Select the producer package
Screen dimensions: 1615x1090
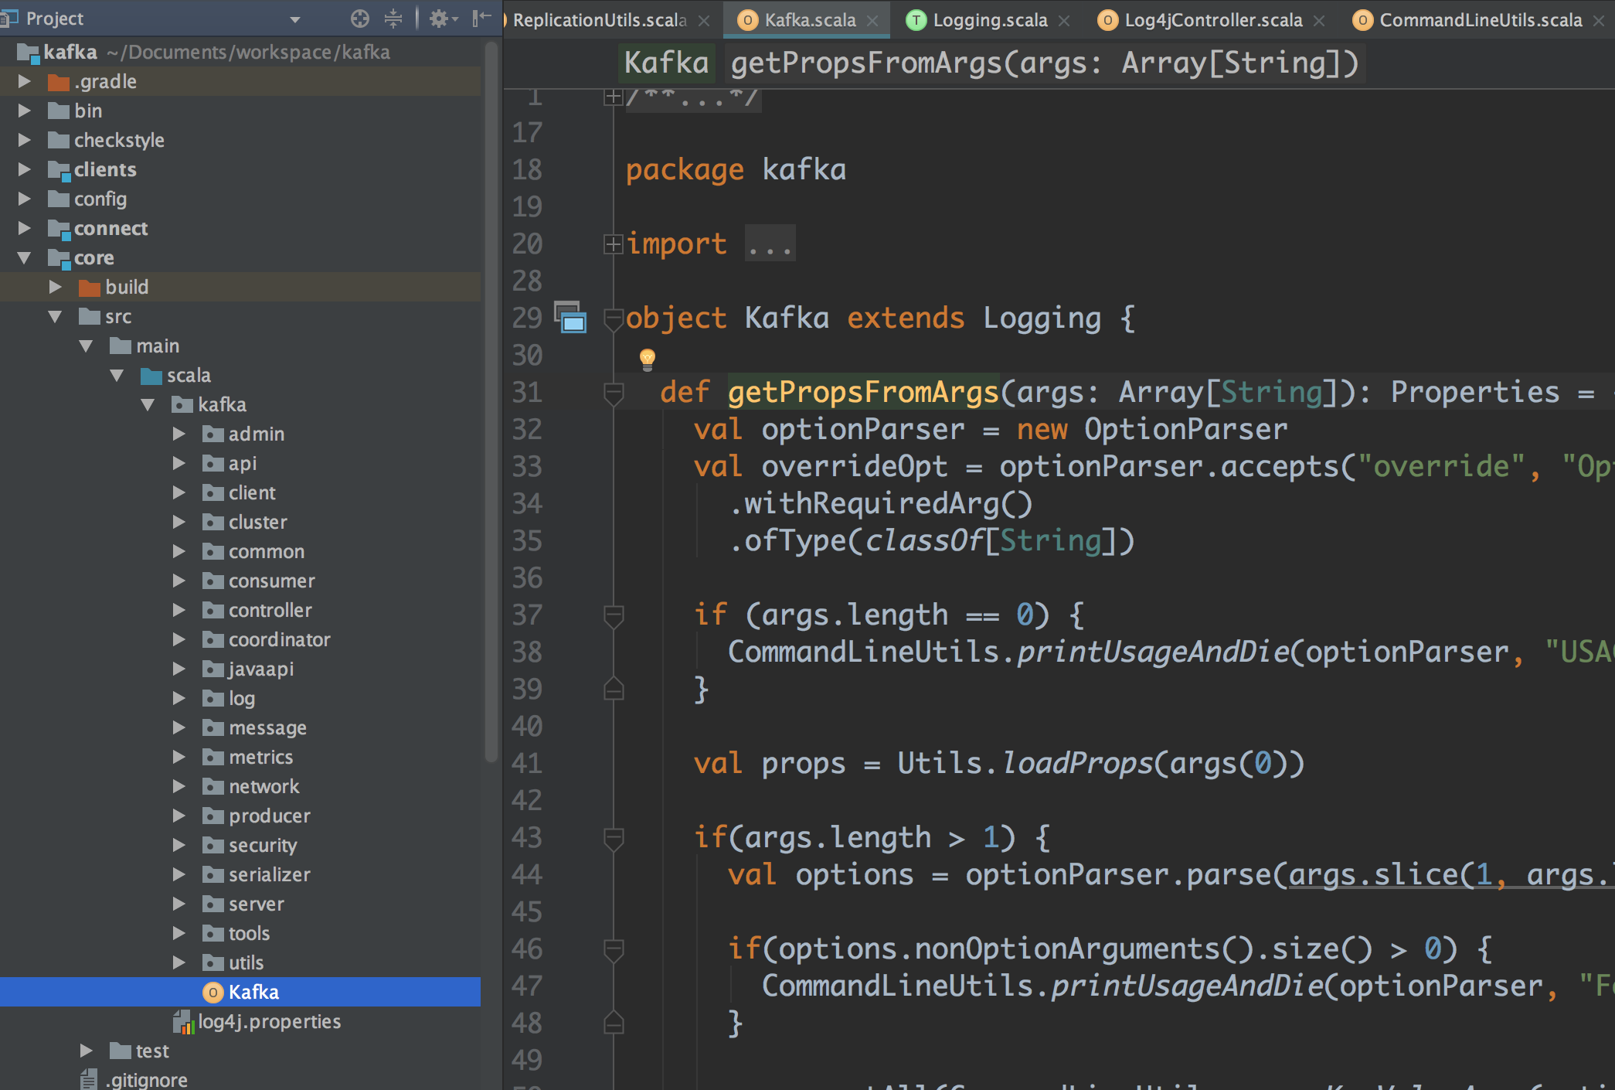[240, 816]
